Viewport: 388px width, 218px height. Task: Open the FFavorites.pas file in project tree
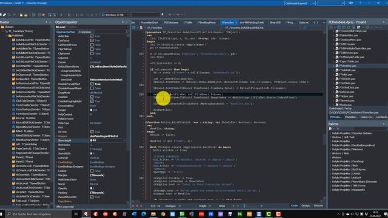click(347, 66)
